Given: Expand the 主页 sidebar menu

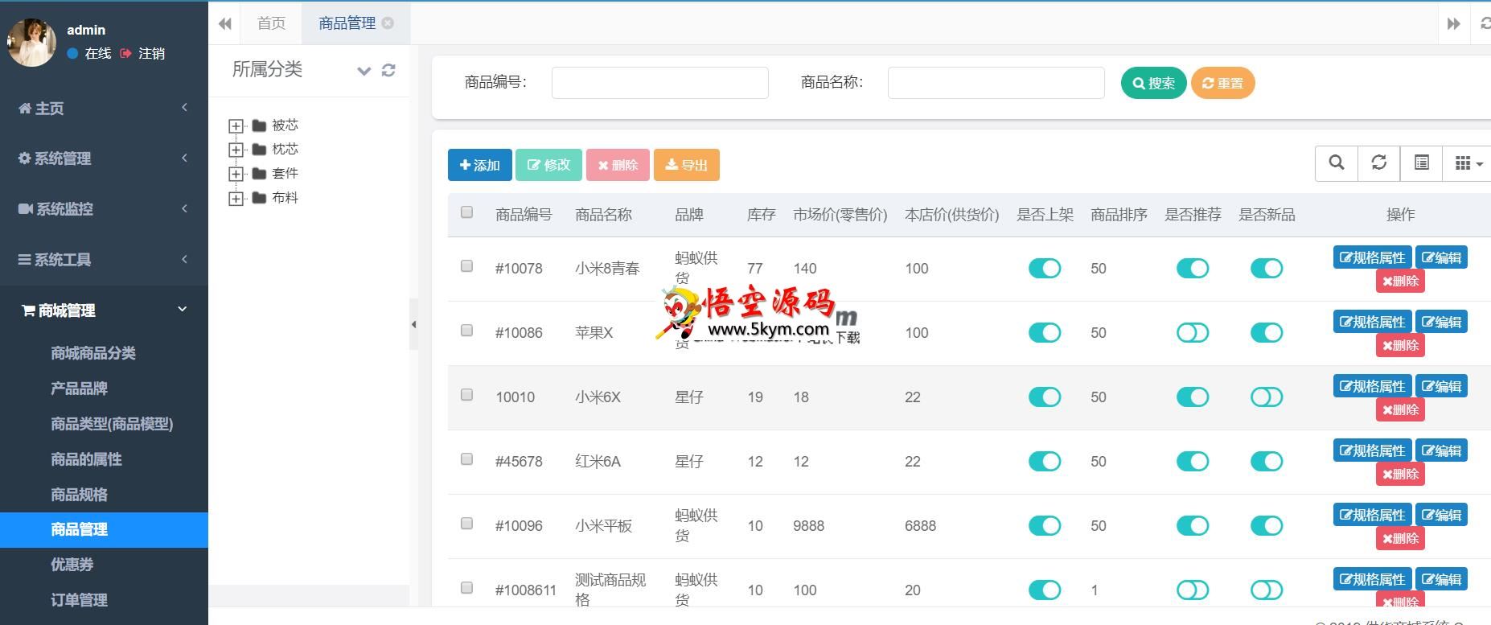Looking at the screenshot, I should [104, 108].
